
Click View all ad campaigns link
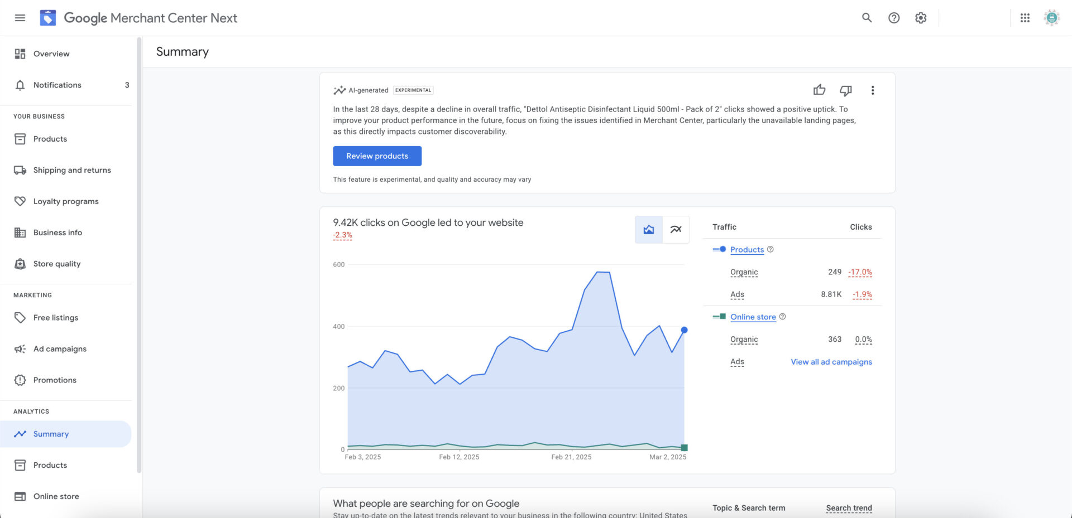click(831, 362)
